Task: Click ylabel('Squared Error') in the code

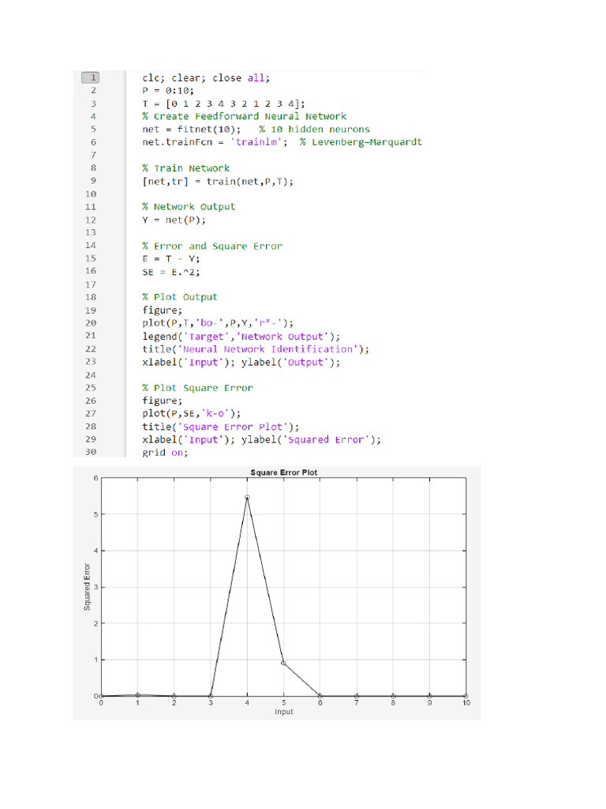Action: click(x=311, y=439)
